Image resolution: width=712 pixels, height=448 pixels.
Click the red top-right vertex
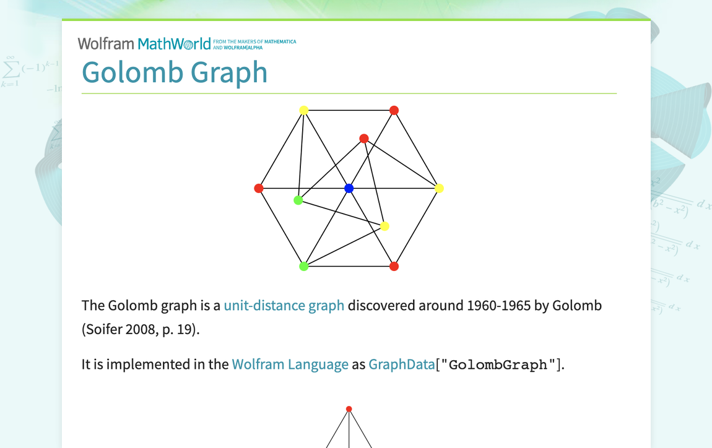[394, 110]
